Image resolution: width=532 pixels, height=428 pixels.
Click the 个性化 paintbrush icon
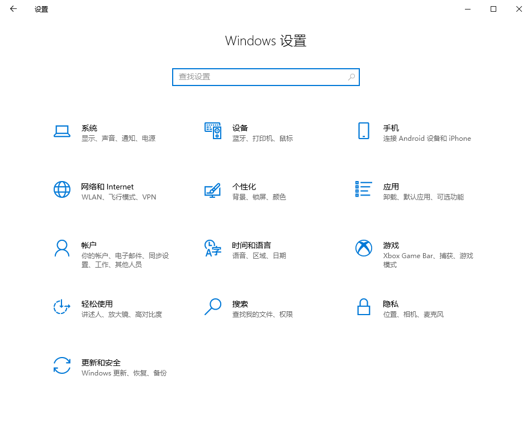click(213, 191)
